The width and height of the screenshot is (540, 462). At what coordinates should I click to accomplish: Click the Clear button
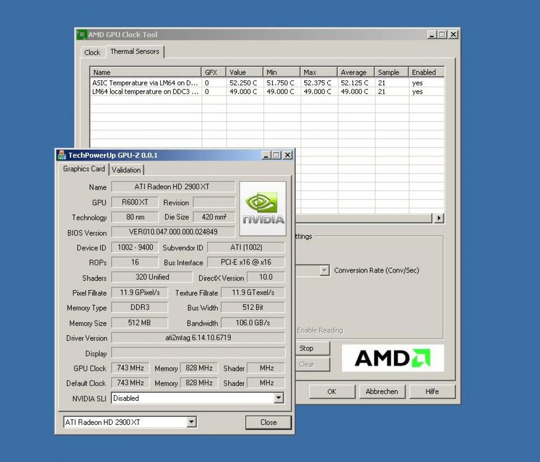click(x=312, y=364)
